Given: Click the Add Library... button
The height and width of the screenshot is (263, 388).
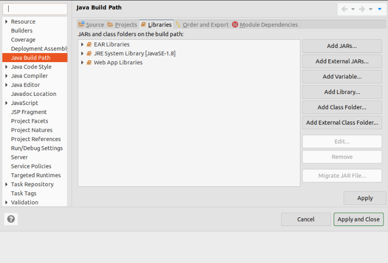Looking at the screenshot, I should [x=342, y=92].
